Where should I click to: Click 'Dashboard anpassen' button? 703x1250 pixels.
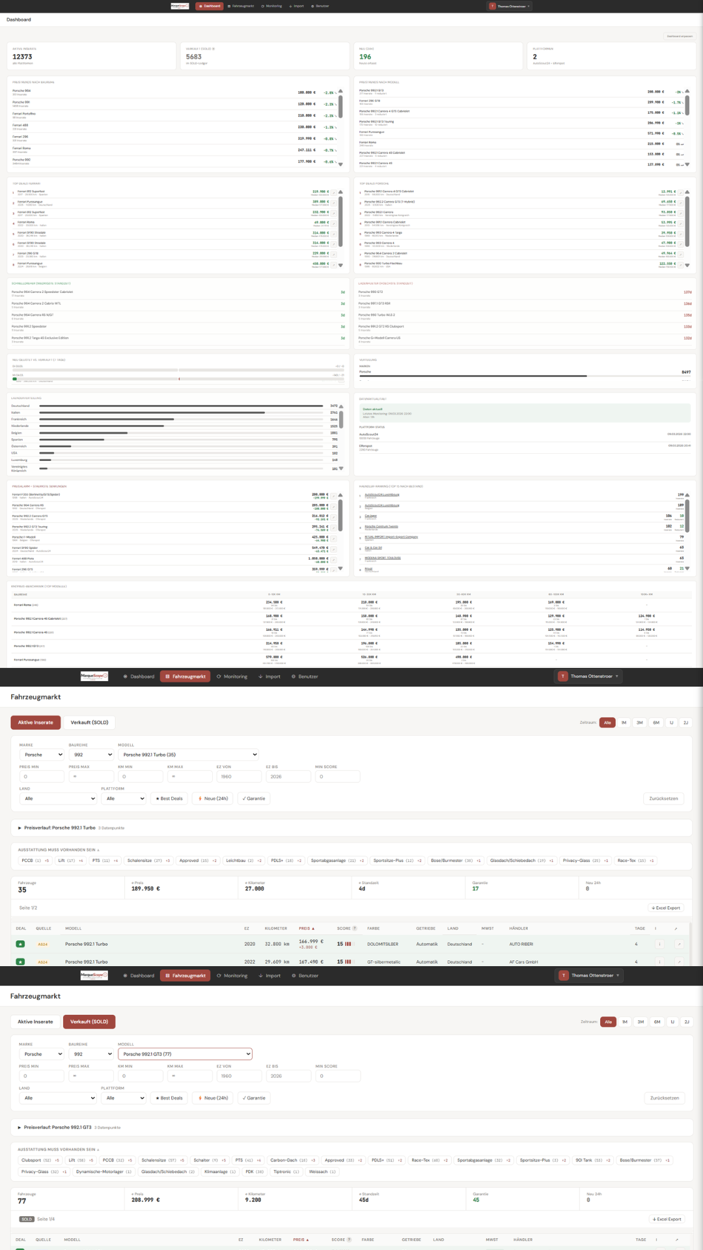tap(680, 36)
